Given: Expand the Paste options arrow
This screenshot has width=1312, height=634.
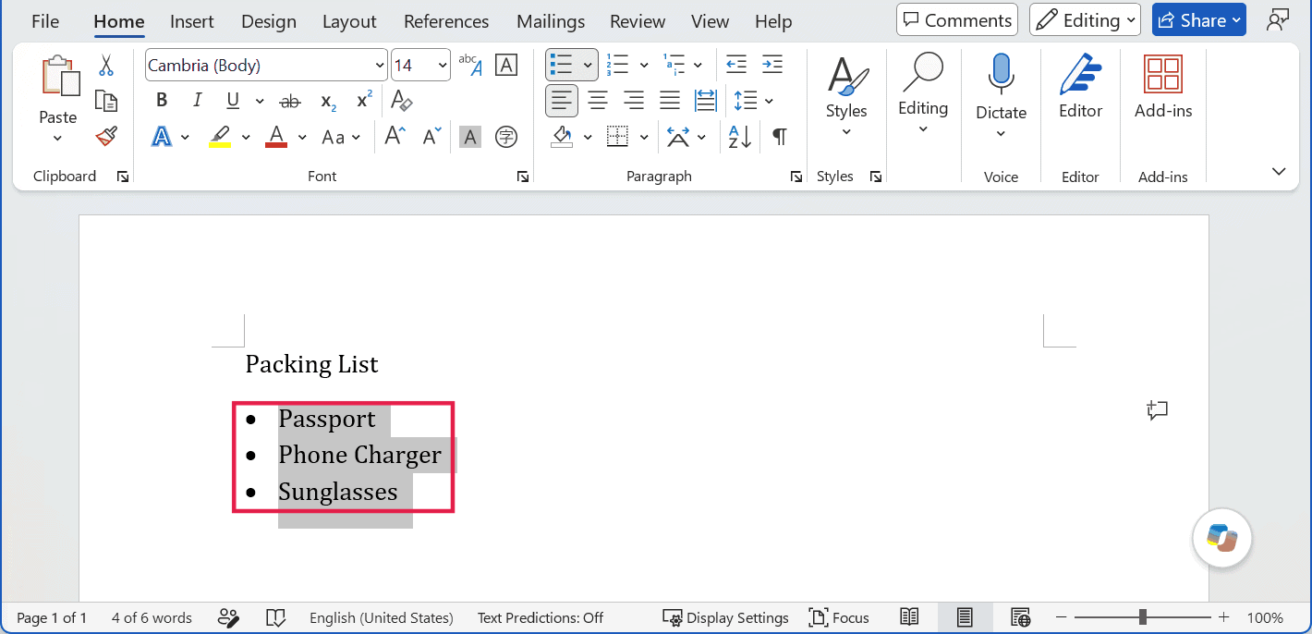Looking at the screenshot, I should (x=57, y=138).
